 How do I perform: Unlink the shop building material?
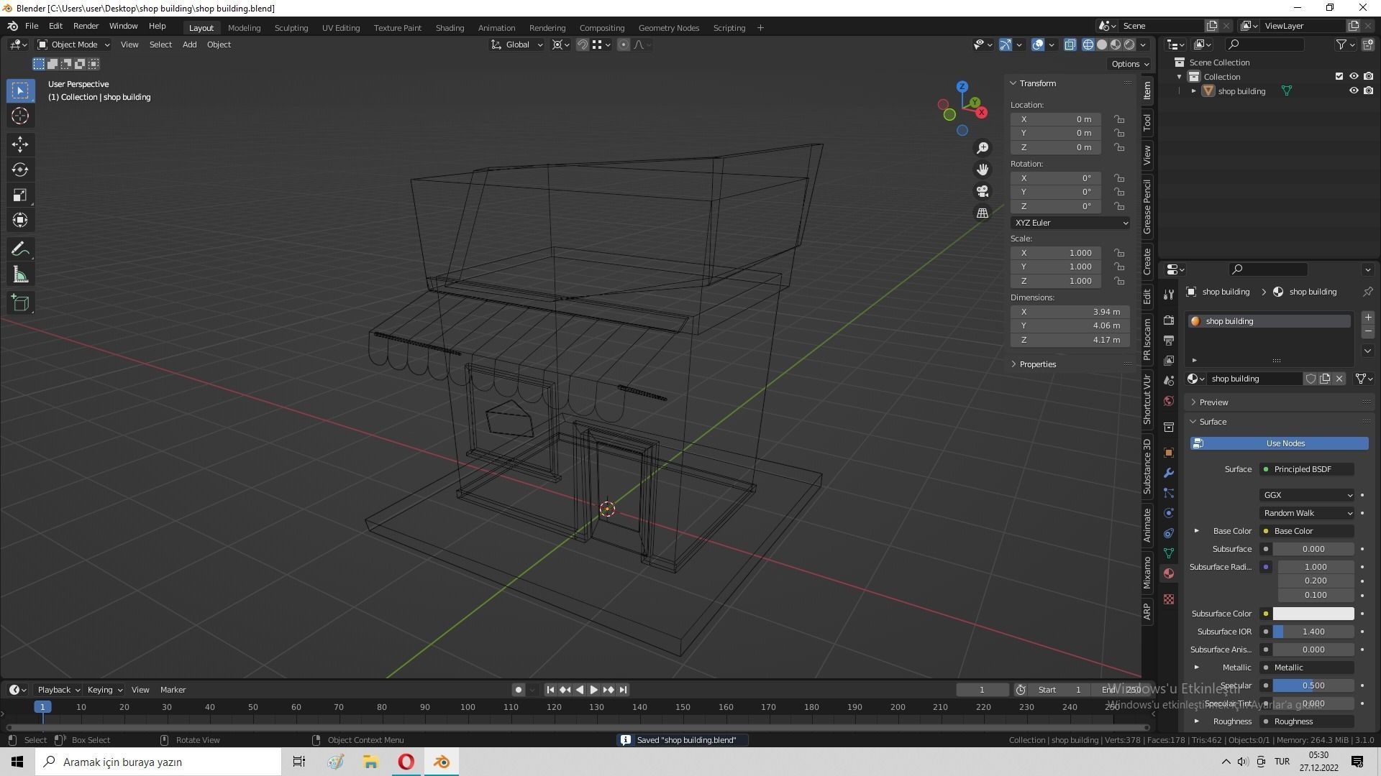pos(1339,379)
